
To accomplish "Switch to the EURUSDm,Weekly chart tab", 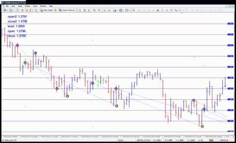I will (11, 137).
